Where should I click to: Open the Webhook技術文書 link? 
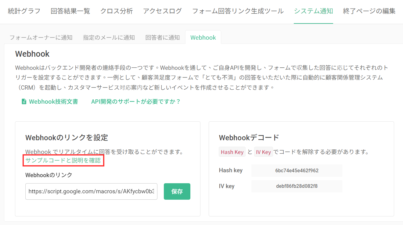[x=53, y=102]
